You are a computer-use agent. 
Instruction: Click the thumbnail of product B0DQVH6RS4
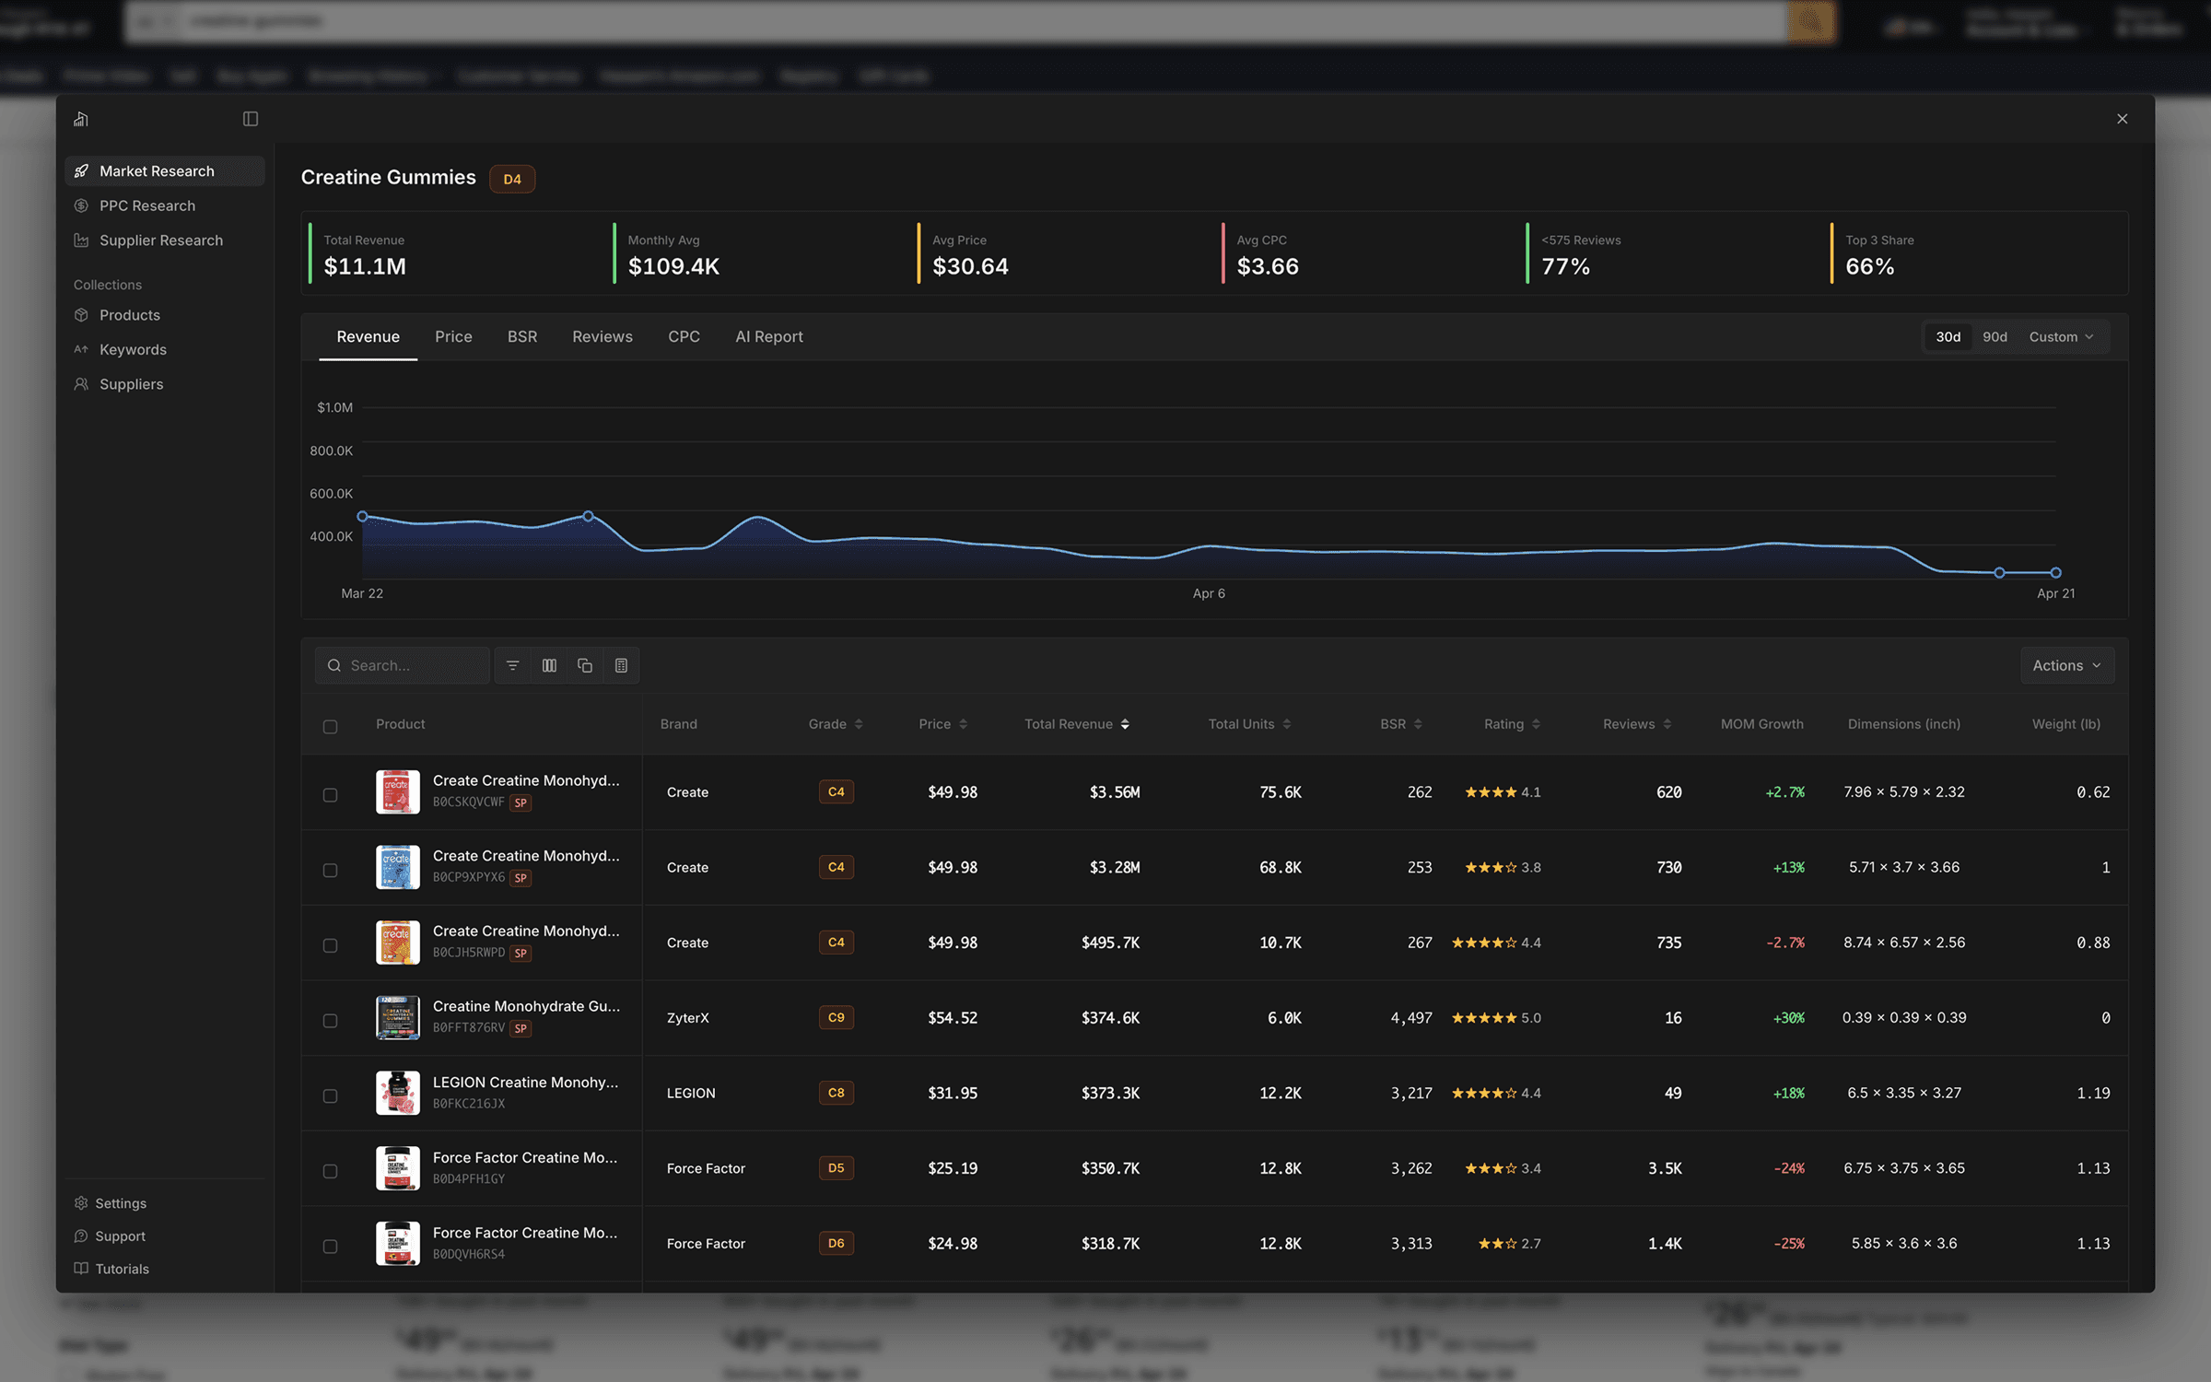pyautogui.click(x=398, y=1244)
